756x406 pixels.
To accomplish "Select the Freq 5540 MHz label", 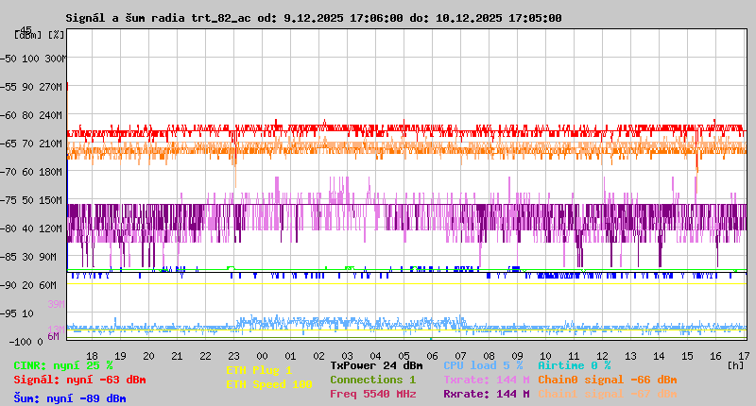I will 373,394.
